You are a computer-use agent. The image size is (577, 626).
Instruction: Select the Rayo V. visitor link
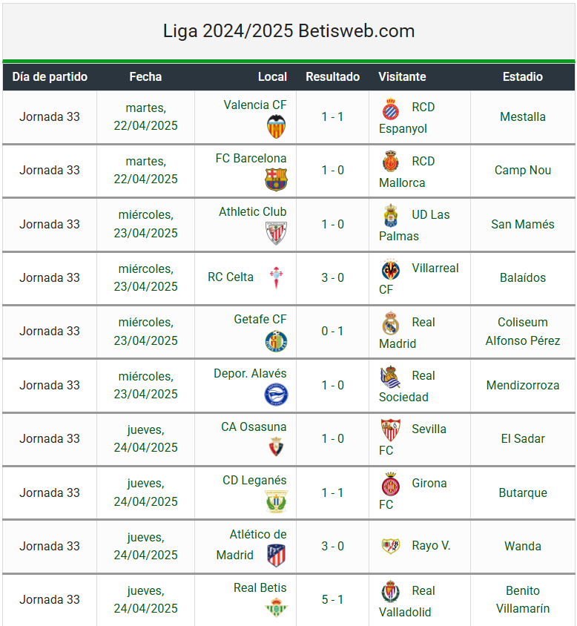431,545
